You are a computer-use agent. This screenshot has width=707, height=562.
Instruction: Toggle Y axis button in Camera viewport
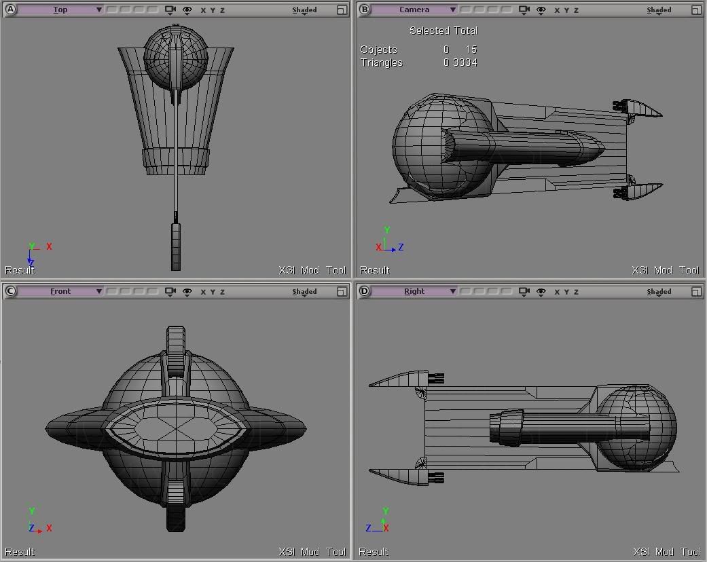566,10
